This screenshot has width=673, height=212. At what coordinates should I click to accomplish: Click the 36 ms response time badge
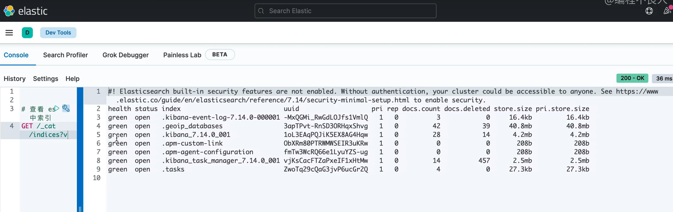[664, 78]
